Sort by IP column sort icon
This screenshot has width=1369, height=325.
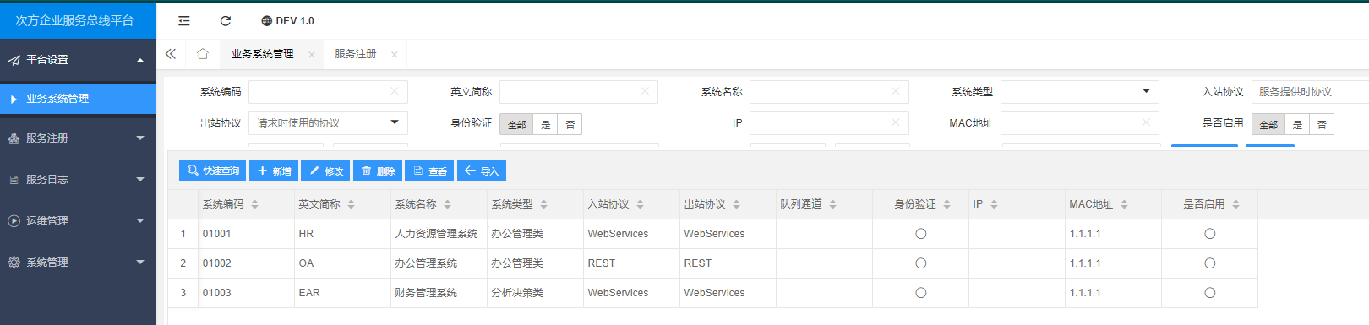tap(994, 204)
